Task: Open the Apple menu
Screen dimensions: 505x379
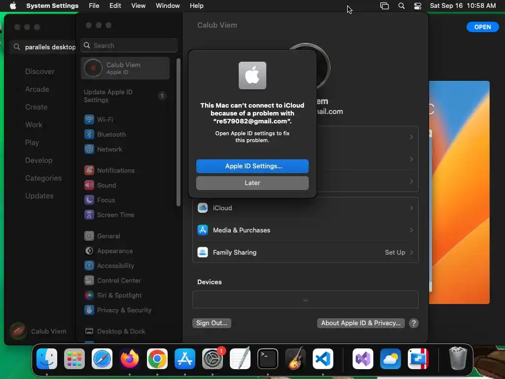Action: click(x=13, y=6)
